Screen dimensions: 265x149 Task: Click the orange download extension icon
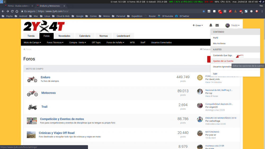pos(235,11)
